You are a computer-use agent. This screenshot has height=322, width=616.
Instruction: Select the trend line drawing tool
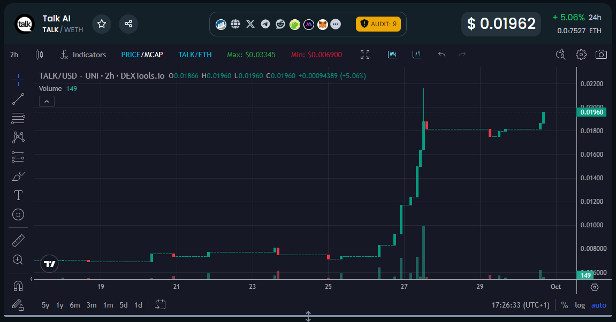(x=18, y=99)
